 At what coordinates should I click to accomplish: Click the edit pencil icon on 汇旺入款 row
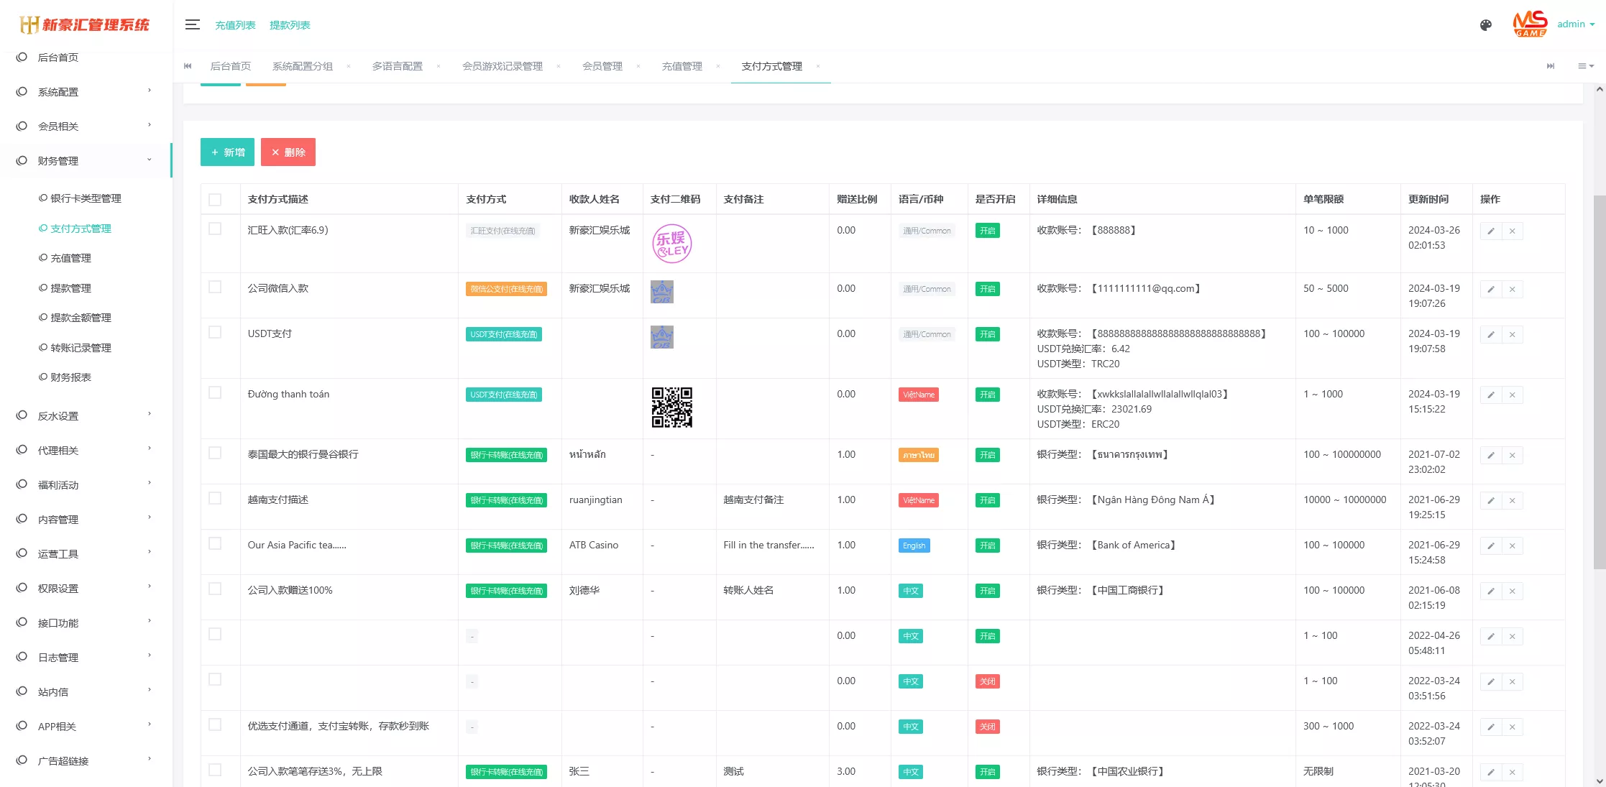1490,231
